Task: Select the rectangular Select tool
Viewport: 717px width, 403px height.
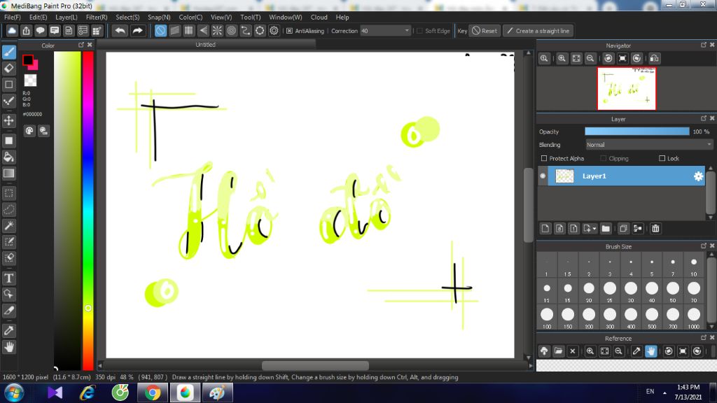Action: [8, 193]
